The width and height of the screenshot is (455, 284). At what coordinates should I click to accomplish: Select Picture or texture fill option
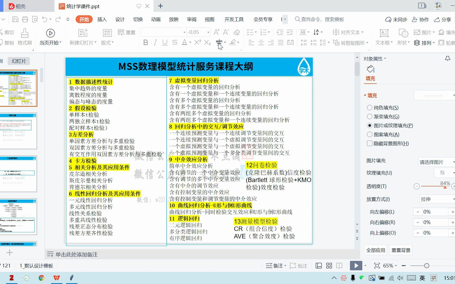[370, 125]
